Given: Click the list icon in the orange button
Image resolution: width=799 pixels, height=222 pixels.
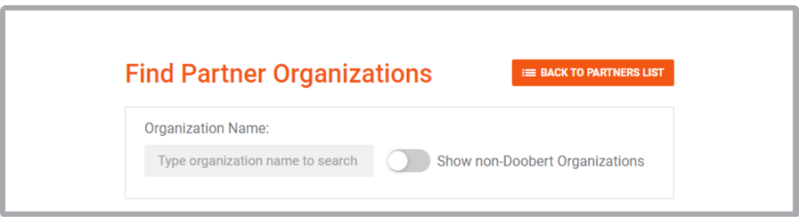Looking at the screenshot, I should [x=529, y=73].
